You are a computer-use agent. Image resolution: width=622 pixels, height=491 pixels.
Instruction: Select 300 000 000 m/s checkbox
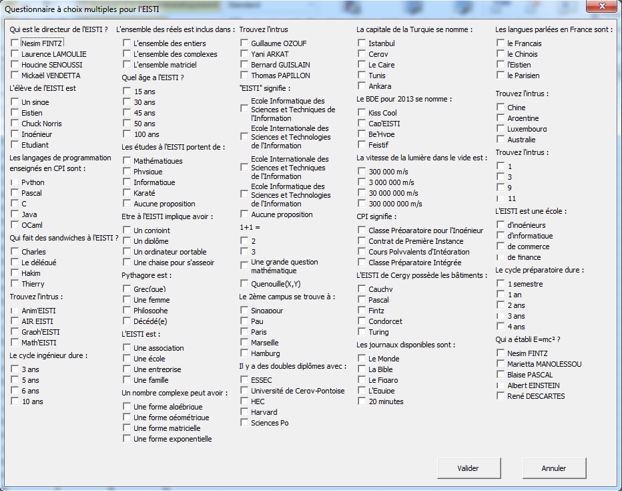[362, 204]
